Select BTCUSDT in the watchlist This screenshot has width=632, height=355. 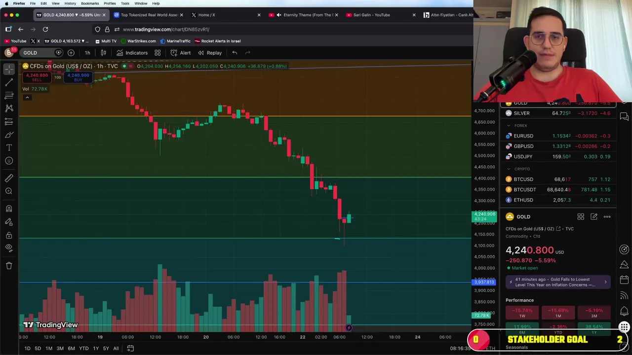coord(558,190)
